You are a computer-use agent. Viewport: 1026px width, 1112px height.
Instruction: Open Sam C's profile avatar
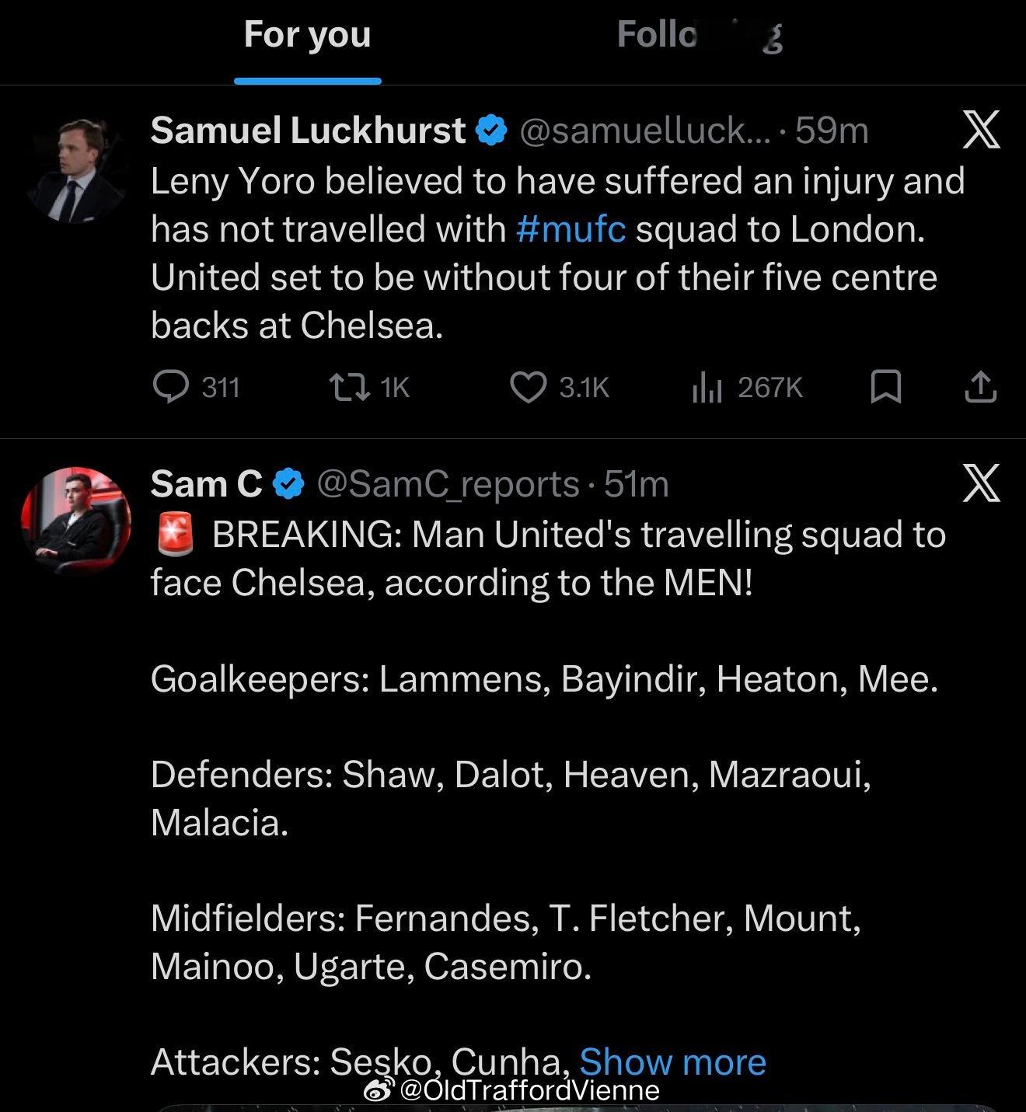75,521
